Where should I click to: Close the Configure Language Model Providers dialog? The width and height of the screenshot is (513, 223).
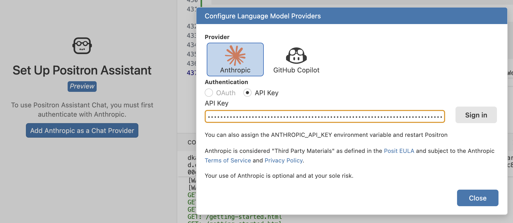[x=477, y=198]
